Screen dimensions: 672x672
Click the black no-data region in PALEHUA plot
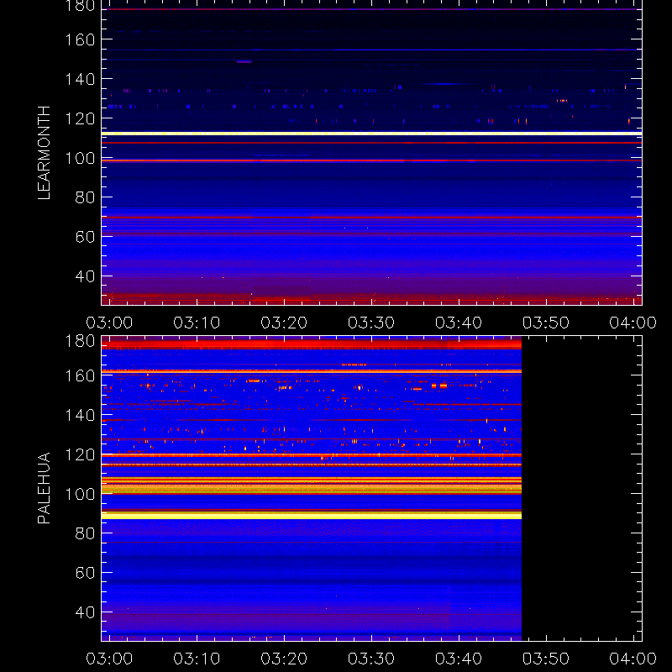581,489
